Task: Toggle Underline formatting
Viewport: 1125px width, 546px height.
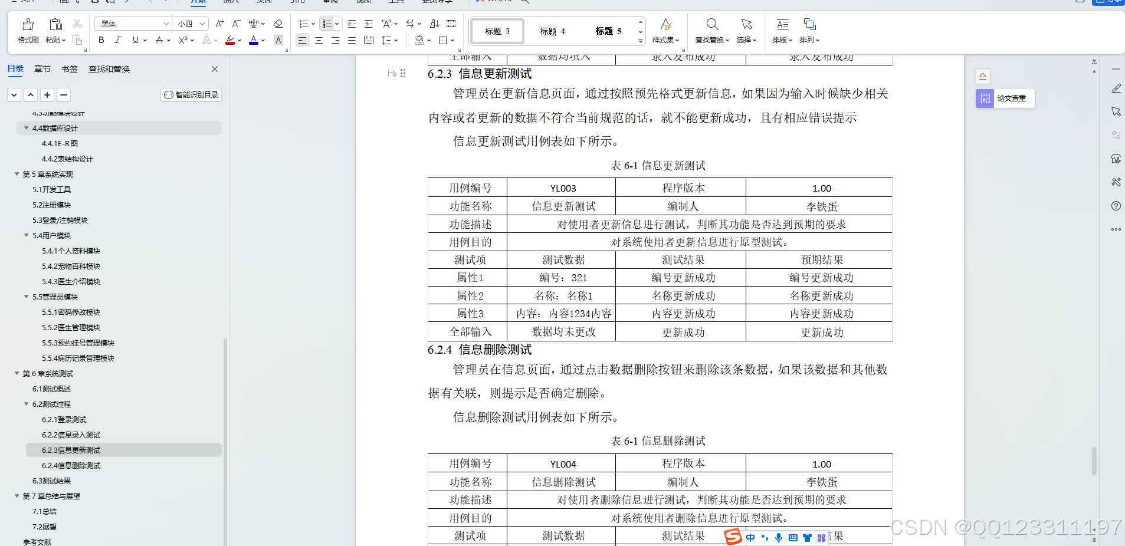Action: coord(136,40)
